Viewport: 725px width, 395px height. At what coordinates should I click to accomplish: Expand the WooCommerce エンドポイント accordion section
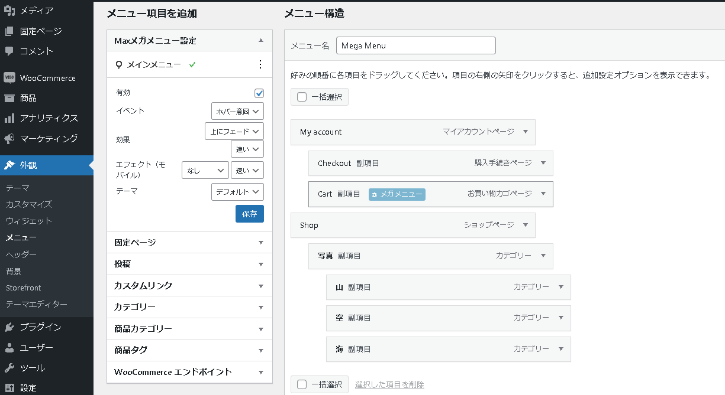click(189, 372)
